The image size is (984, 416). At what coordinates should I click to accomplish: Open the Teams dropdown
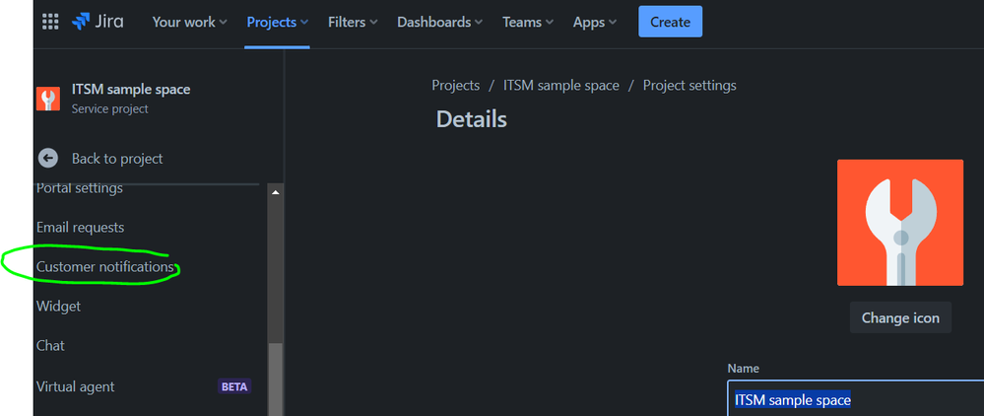528,22
